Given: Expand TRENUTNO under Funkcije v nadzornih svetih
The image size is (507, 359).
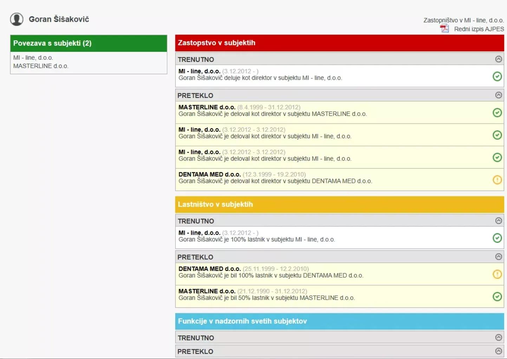Looking at the screenshot, I should tap(498, 338).
